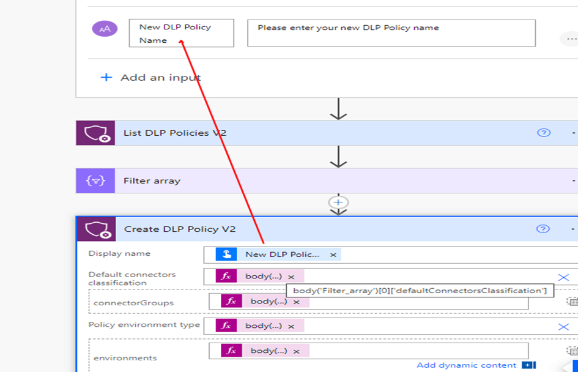The image size is (578, 372).
Task: Click Add an input
Action: click(x=150, y=78)
